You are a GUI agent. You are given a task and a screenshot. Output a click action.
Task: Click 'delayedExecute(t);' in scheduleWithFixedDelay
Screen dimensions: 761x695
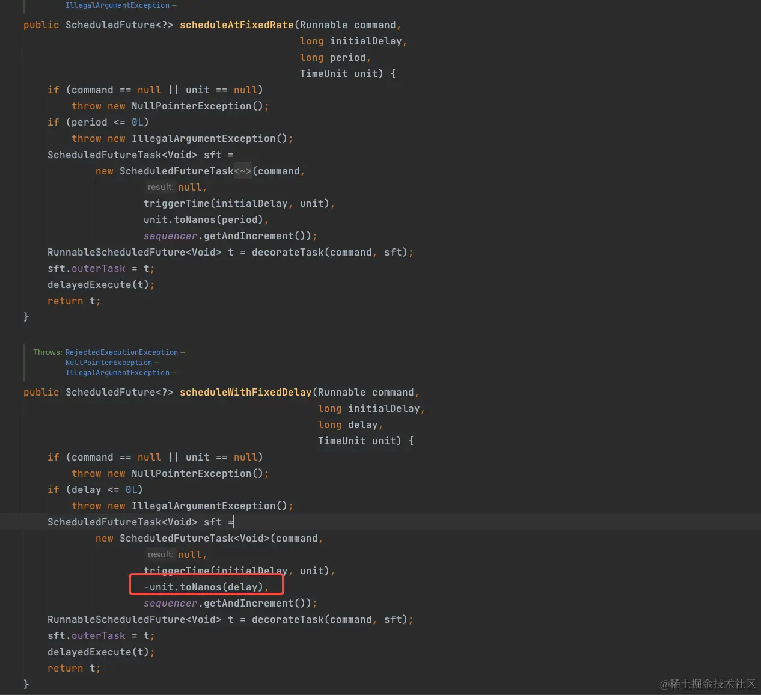[101, 652]
